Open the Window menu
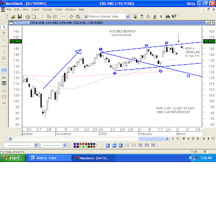This screenshot has height=216, width=216. pos(70,9)
